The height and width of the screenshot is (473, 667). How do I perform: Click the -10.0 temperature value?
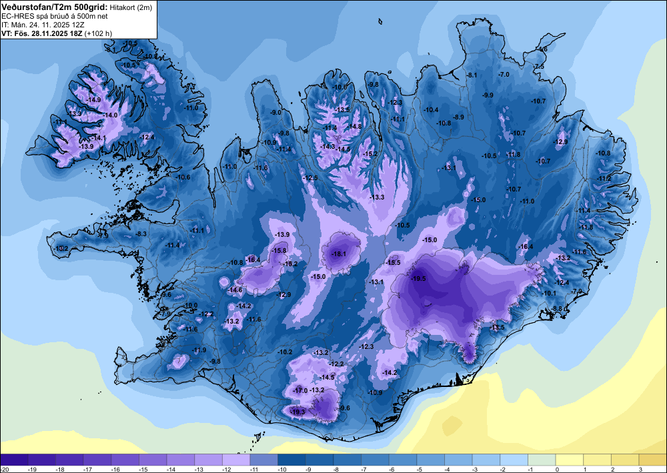pyautogui.click(x=191, y=306)
